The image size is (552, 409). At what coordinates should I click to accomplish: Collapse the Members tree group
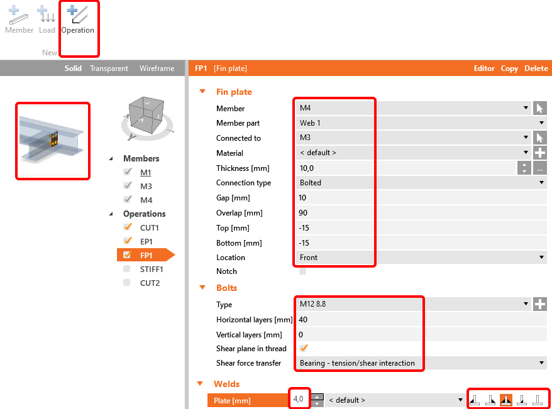[x=111, y=158]
